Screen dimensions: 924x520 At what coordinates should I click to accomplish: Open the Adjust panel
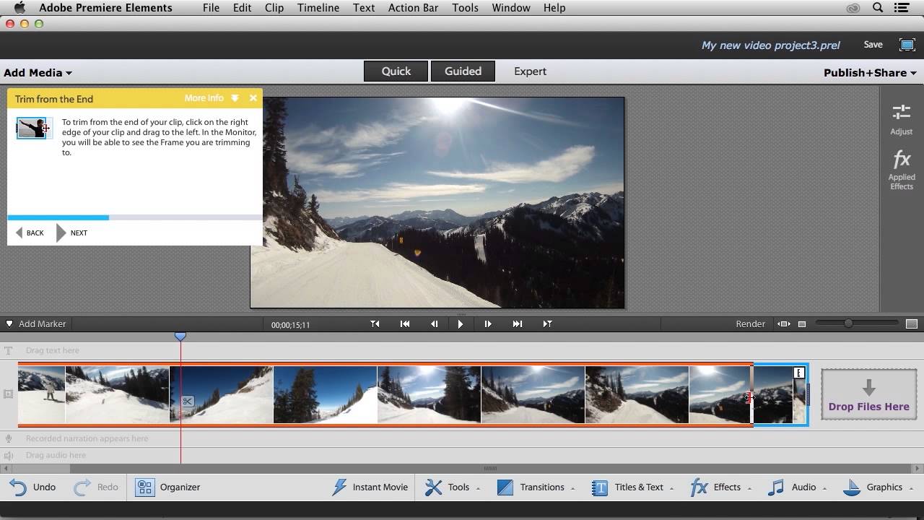click(x=901, y=120)
